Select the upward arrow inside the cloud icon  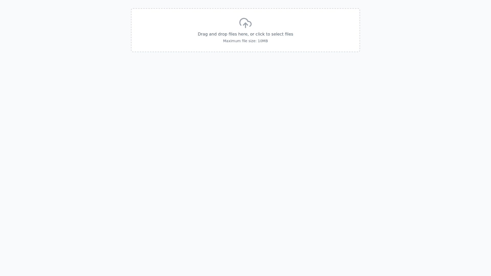point(245,25)
